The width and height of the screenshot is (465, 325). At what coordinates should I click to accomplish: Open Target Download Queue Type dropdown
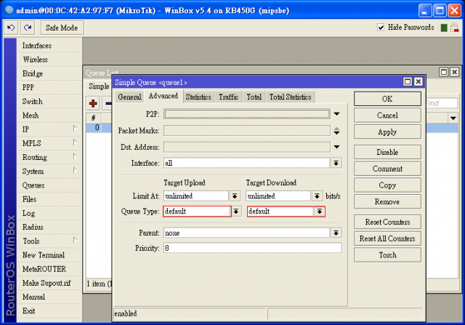coord(320,212)
